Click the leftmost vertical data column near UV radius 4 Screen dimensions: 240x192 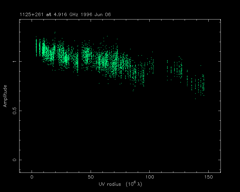tap(36, 47)
